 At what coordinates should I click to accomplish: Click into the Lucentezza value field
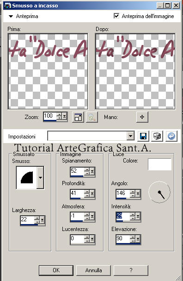click(x=77, y=239)
